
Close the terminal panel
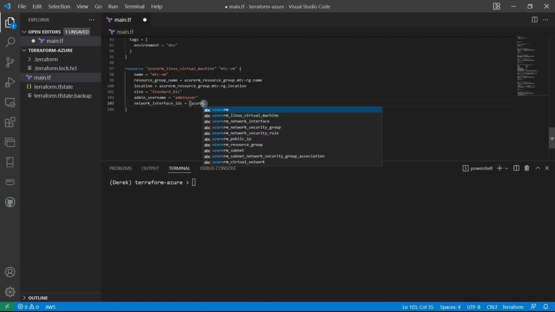pyautogui.click(x=547, y=168)
